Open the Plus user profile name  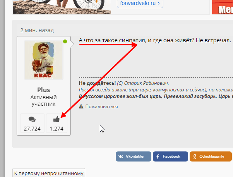click(x=43, y=90)
